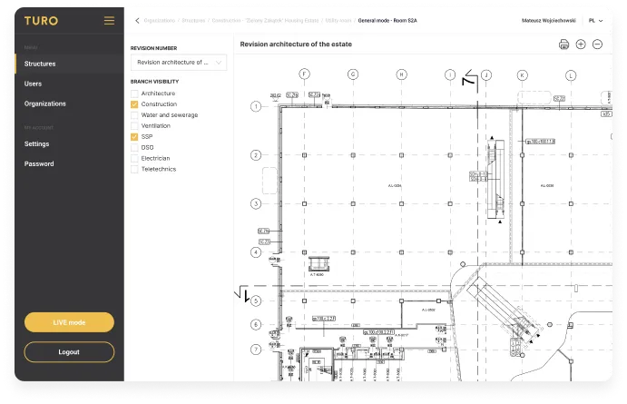The width and height of the screenshot is (627, 404).
Task: Click the 'General mode - Room S2A' breadcrumb text
Action: (387, 20)
